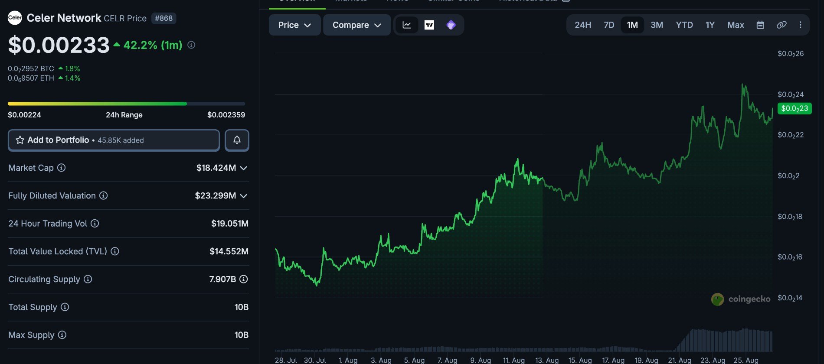Expand the Fully Diluted Valuation chevron
Screen dimensions: 824x364
click(x=244, y=196)
